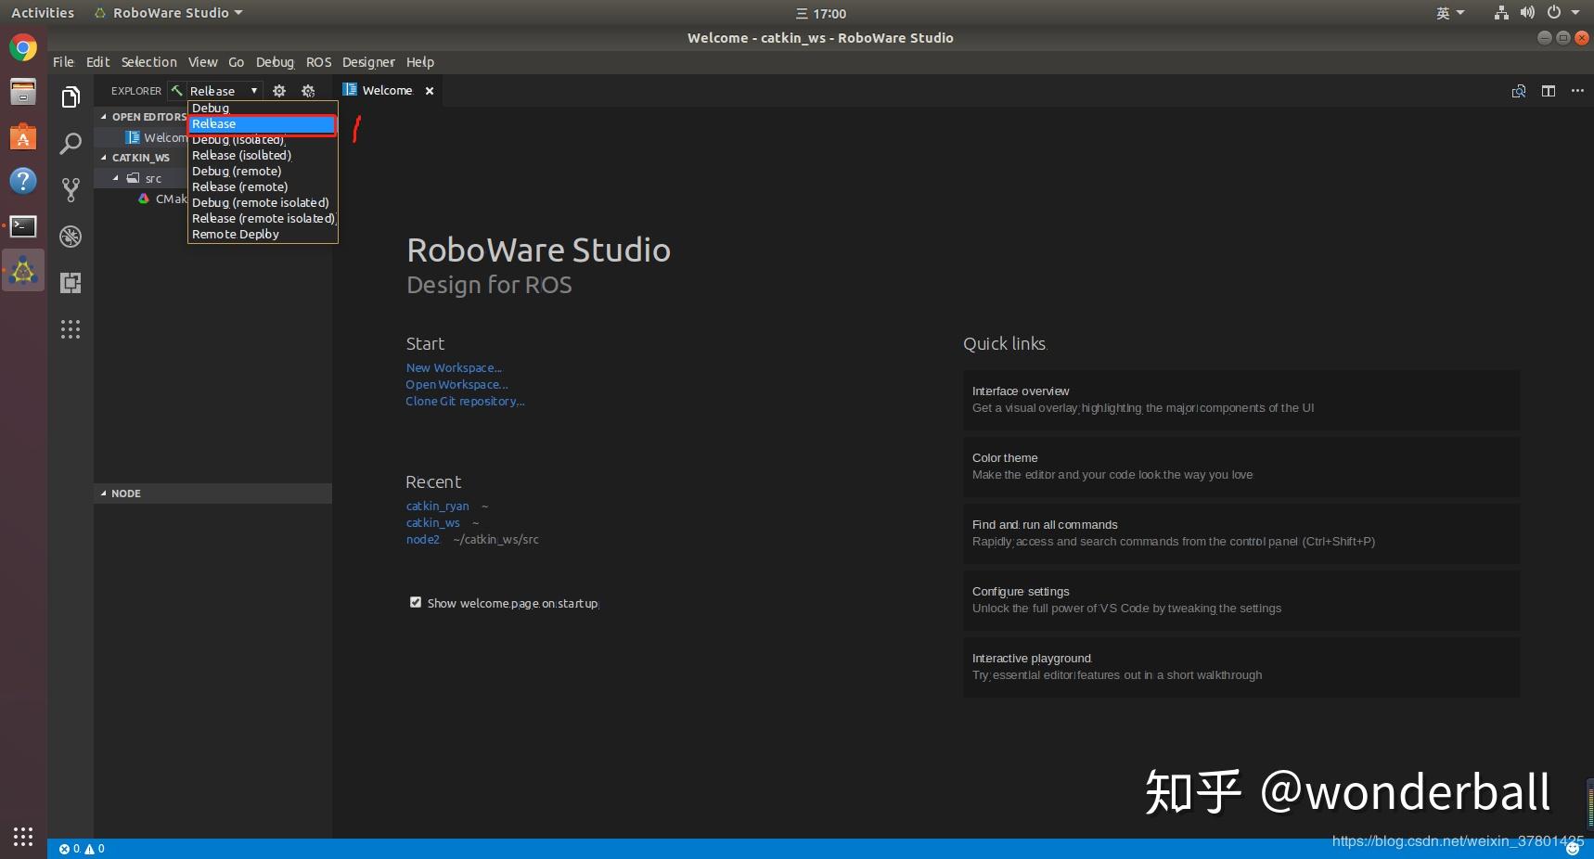Click the errors and warnings indicator in status bar
This screenshot has width=1594, height=859.
80,848
